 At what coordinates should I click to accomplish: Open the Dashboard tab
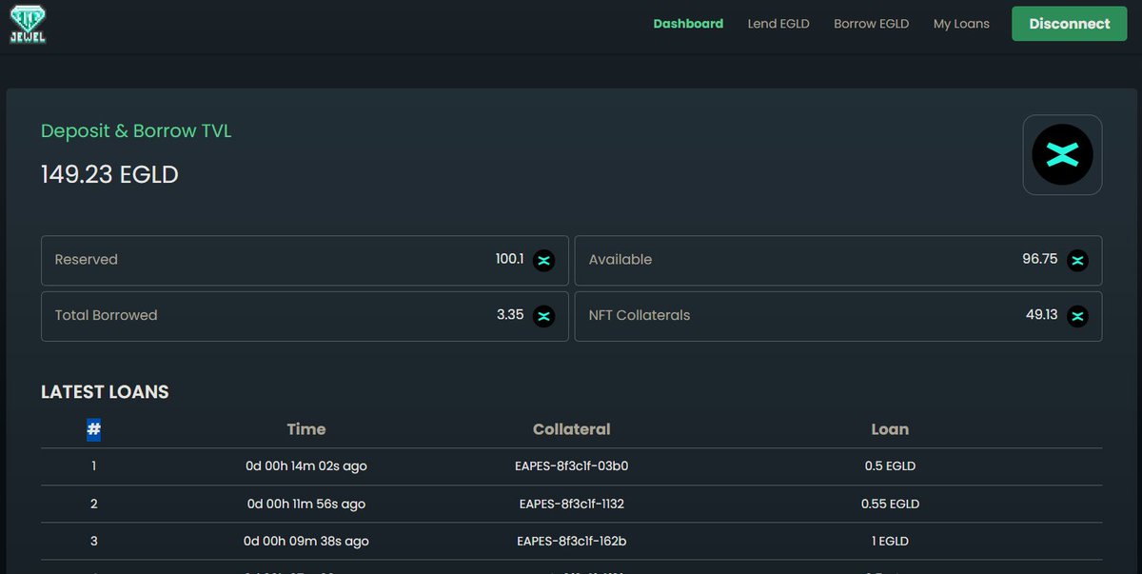pyautogui.click(x=688, y=24)
